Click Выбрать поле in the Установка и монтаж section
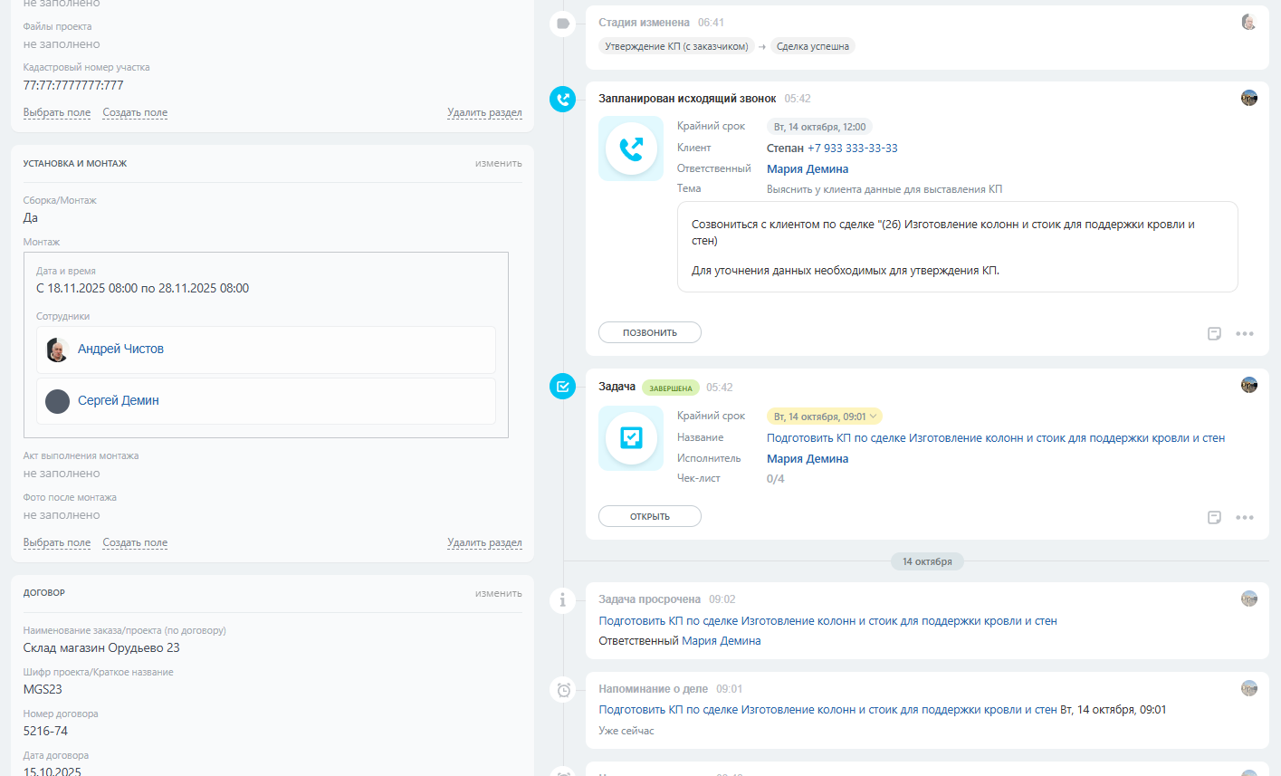1281x776 pixels. point(57,543)
